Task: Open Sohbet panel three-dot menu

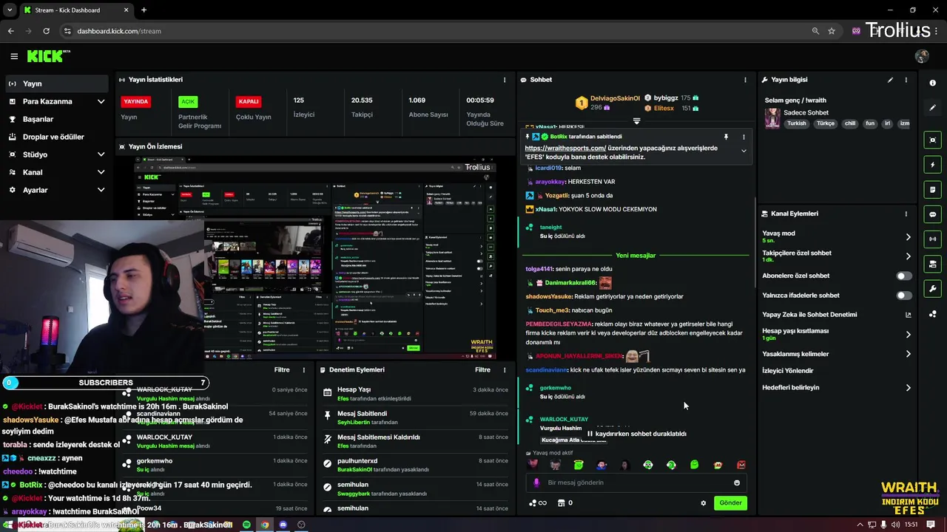Action: (745, 80)
